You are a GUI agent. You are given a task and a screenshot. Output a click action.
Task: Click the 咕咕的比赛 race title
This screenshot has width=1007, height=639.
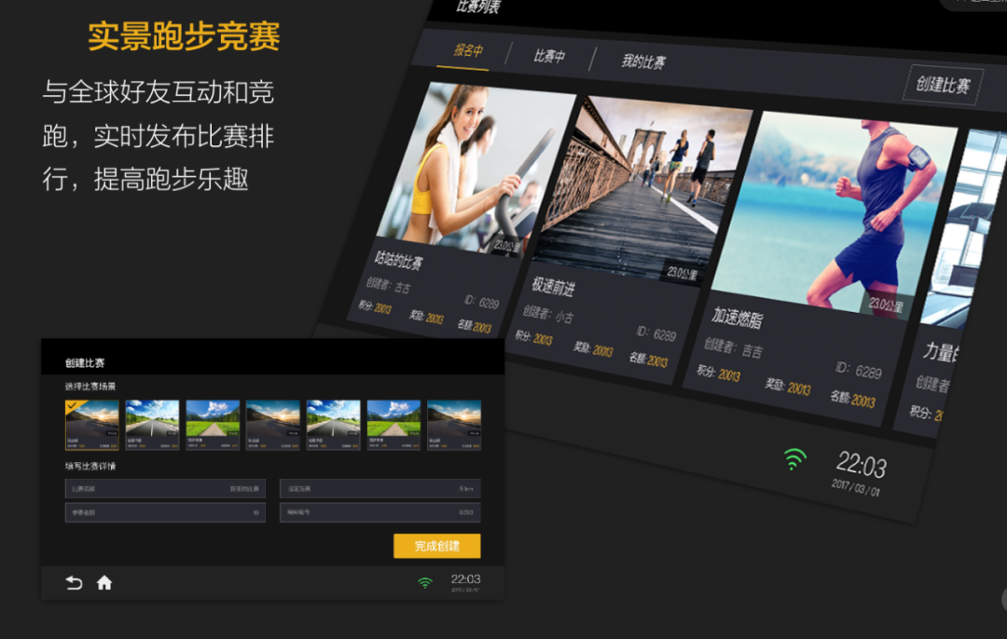coord(398,261)
